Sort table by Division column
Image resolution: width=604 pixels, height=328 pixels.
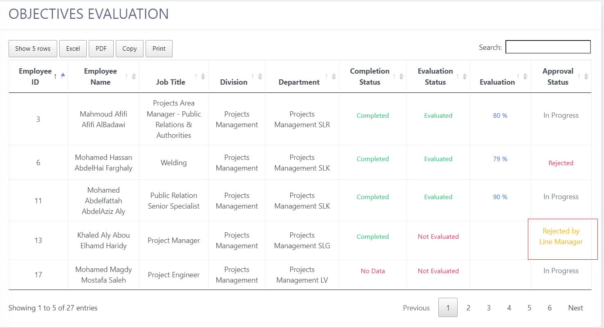click(x=237, y=76)
